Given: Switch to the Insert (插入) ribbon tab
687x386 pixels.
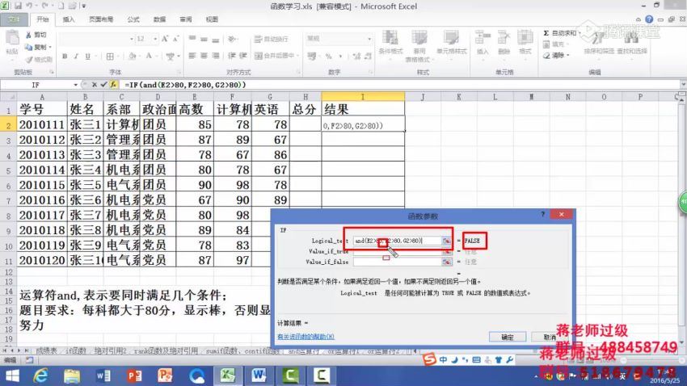Looking at the screenshot, I should (x=69, y=19).
